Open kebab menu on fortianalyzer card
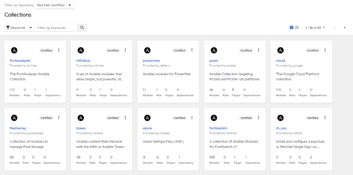The image size is (353, 175). (59, 50)
